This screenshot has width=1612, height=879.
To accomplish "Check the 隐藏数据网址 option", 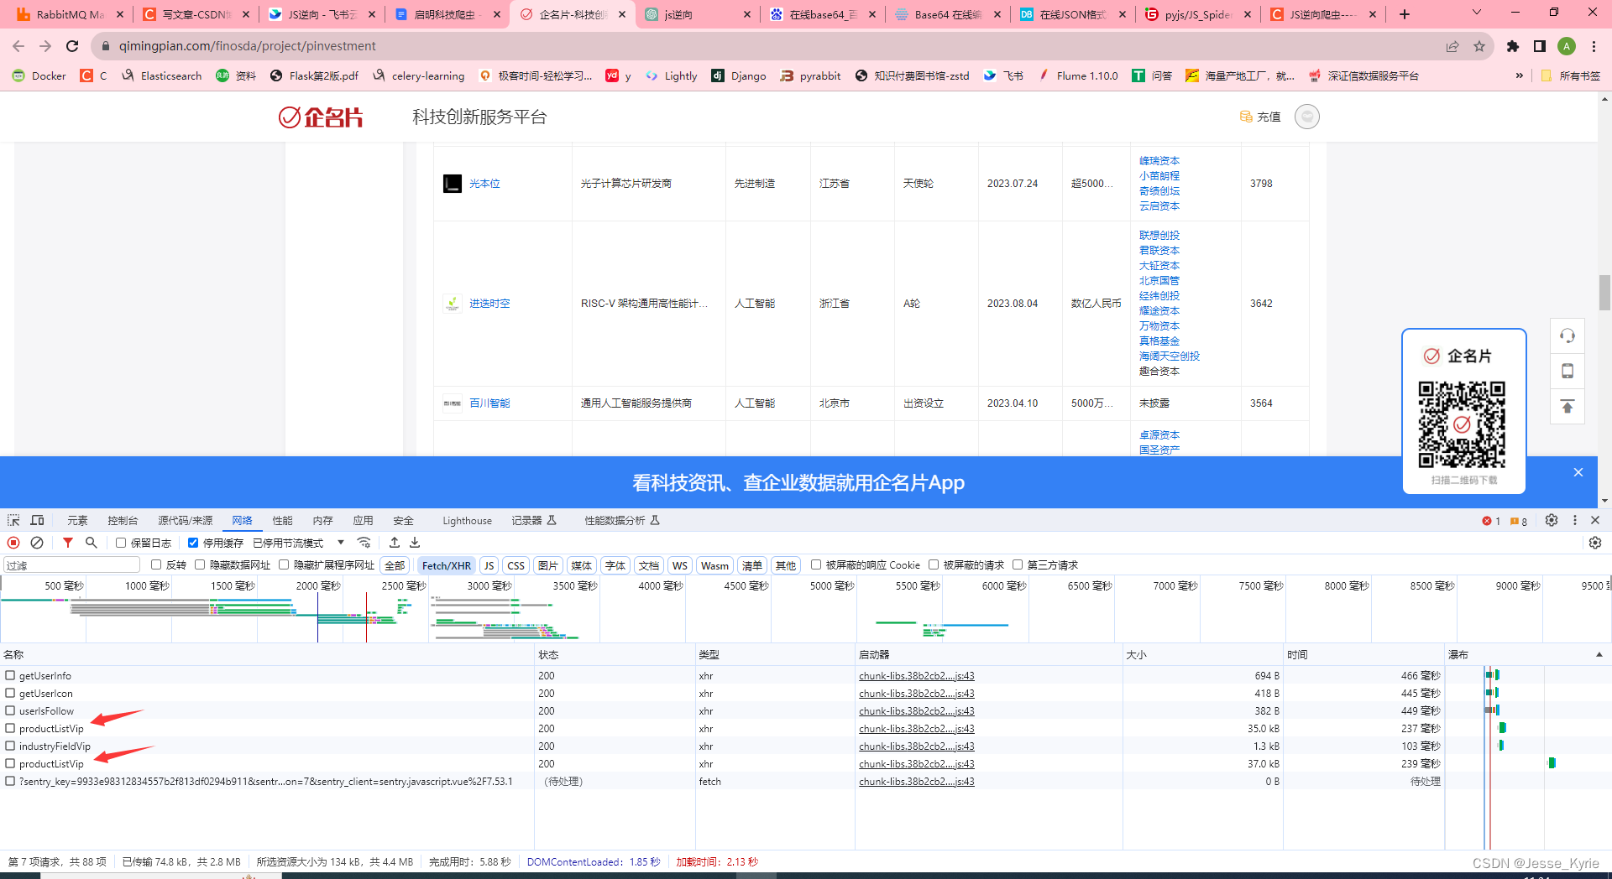I will pyautogui.click(x=200, y=564).
